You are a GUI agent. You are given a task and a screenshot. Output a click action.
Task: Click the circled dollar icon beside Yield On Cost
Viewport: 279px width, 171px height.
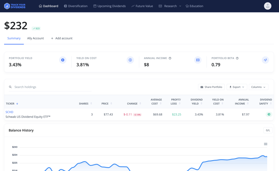(130, 60)
